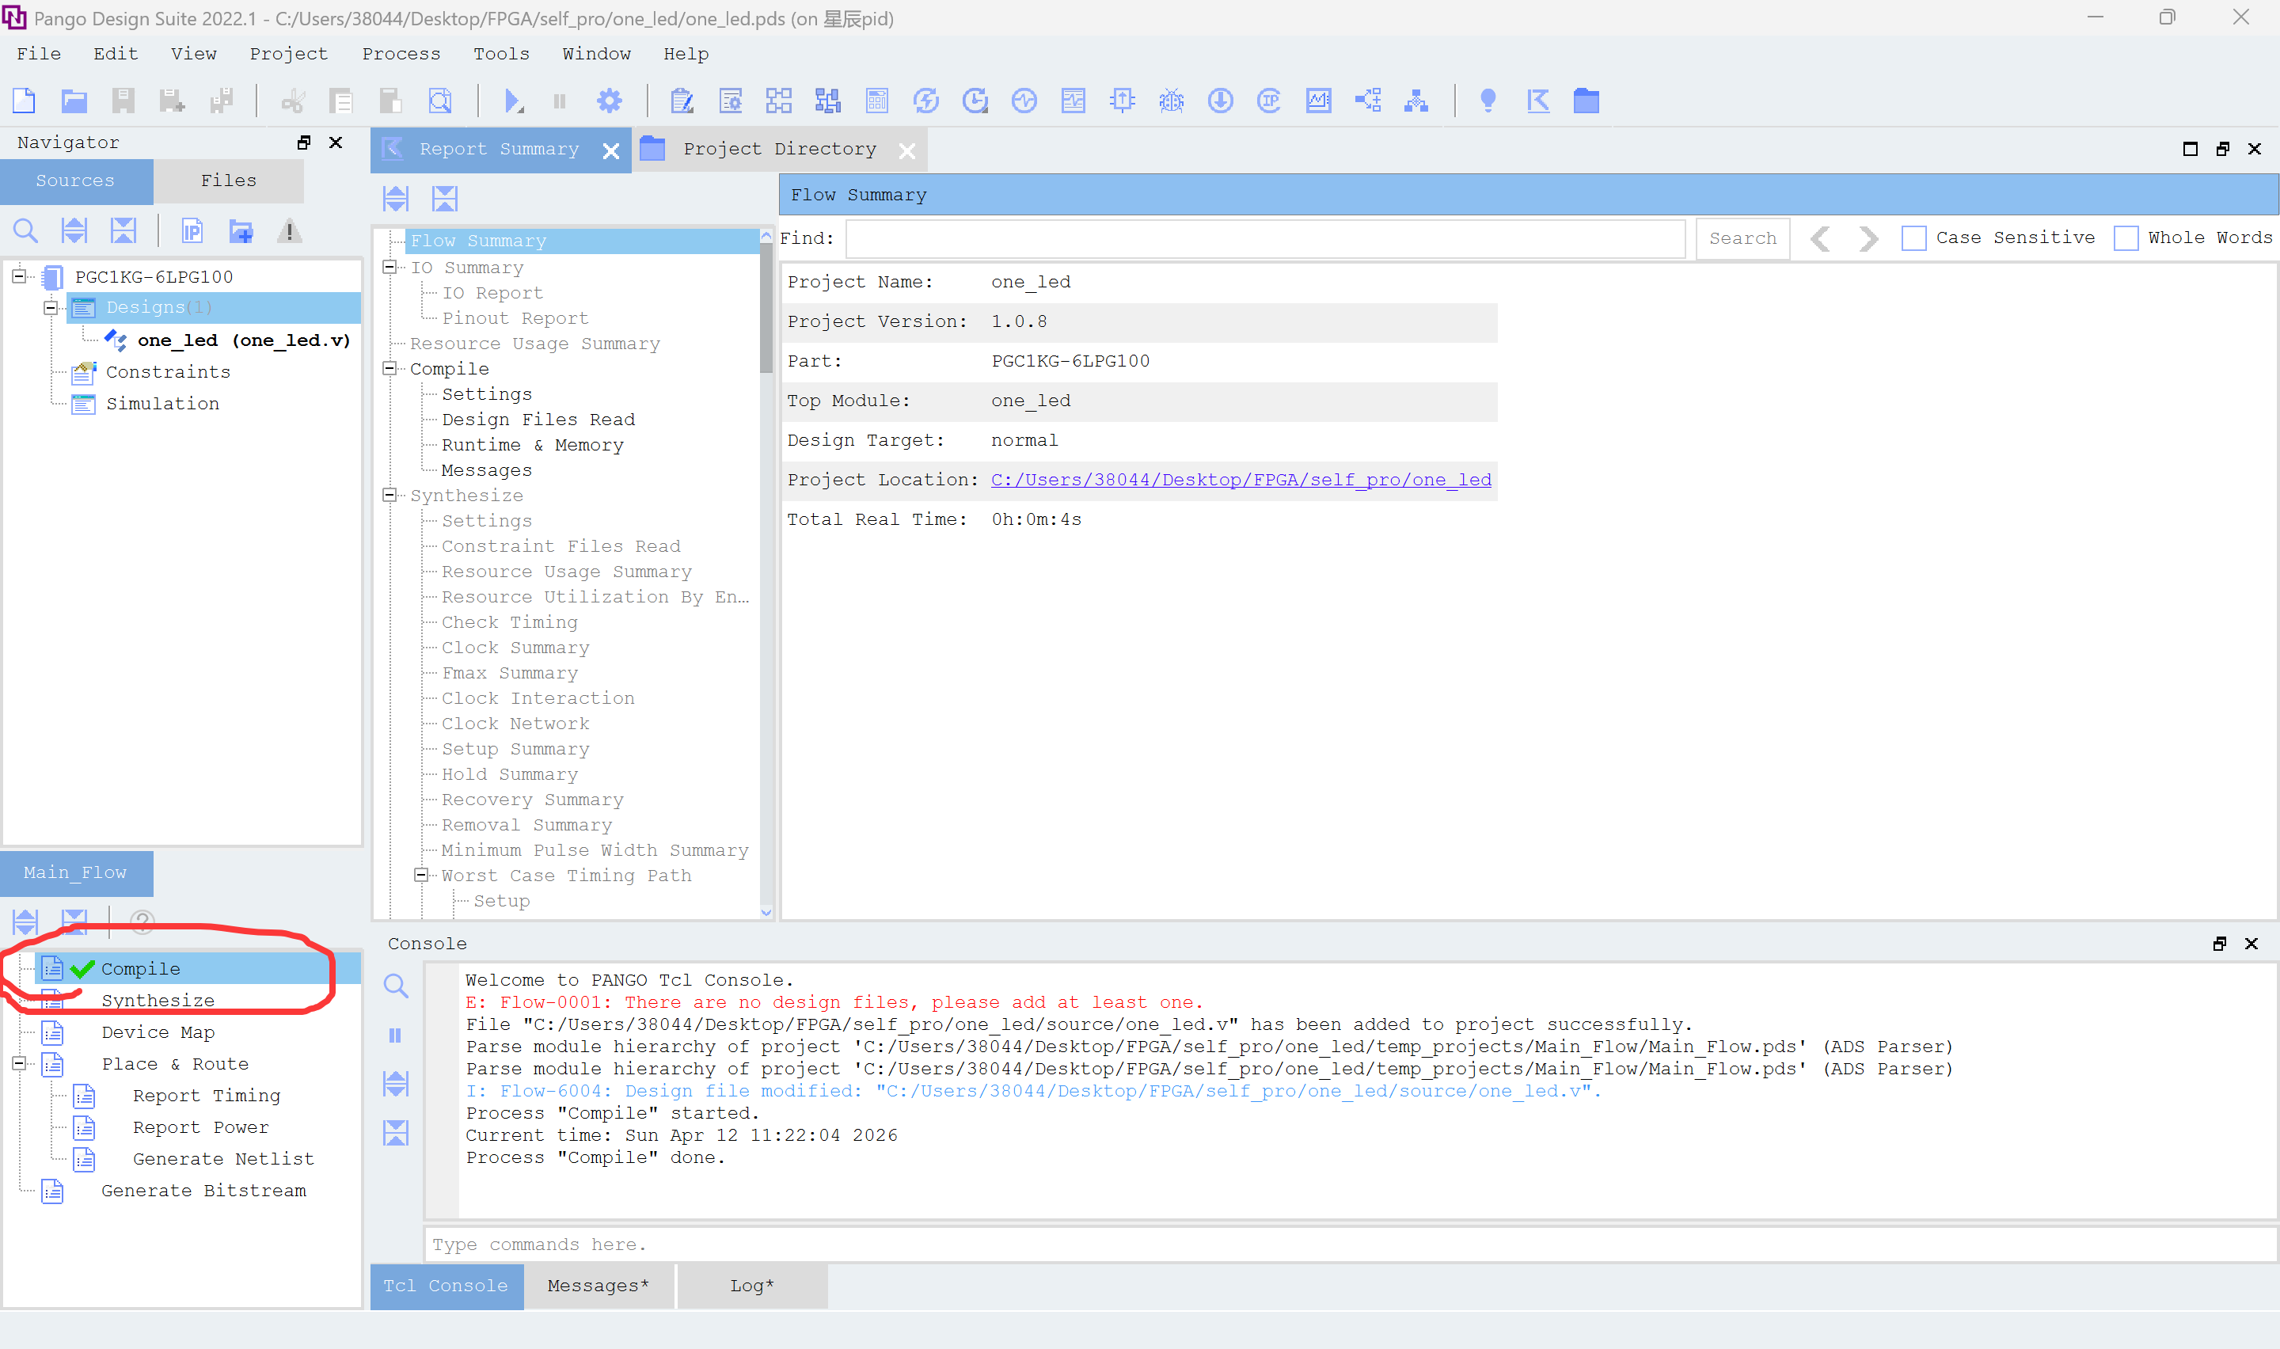
Task: Open project settings gear icon
Action: 609,101
